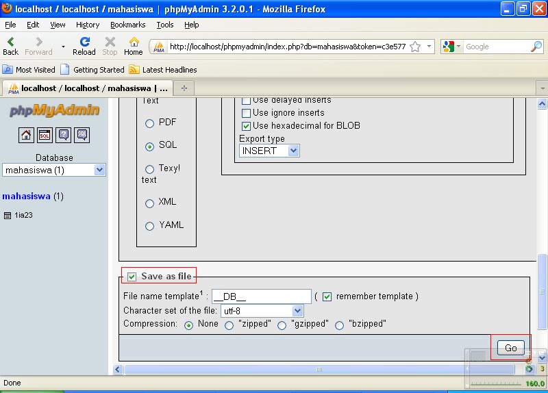Click the Firefox logo in title bar
Image resolution: width=548 pixels, height=393 pixels.
[7, 8]
